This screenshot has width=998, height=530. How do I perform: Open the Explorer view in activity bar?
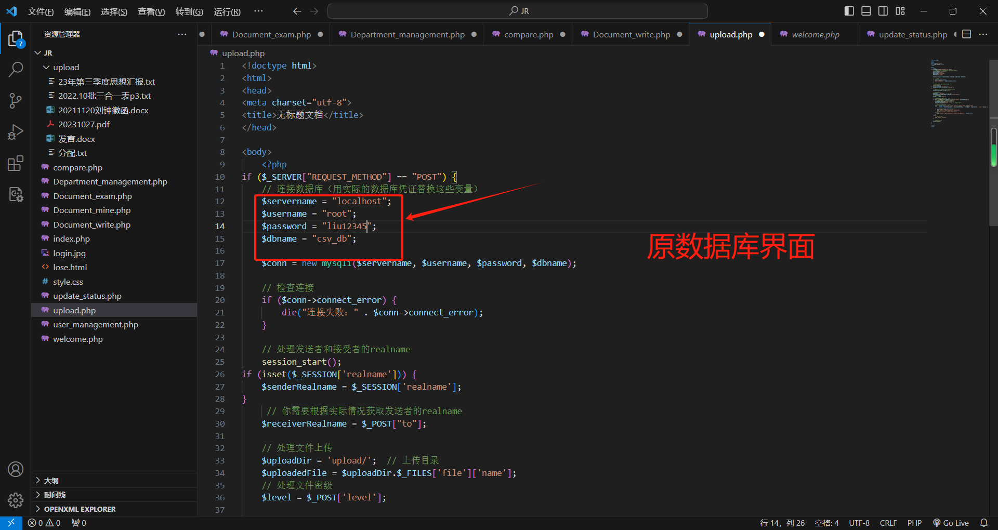16,39
